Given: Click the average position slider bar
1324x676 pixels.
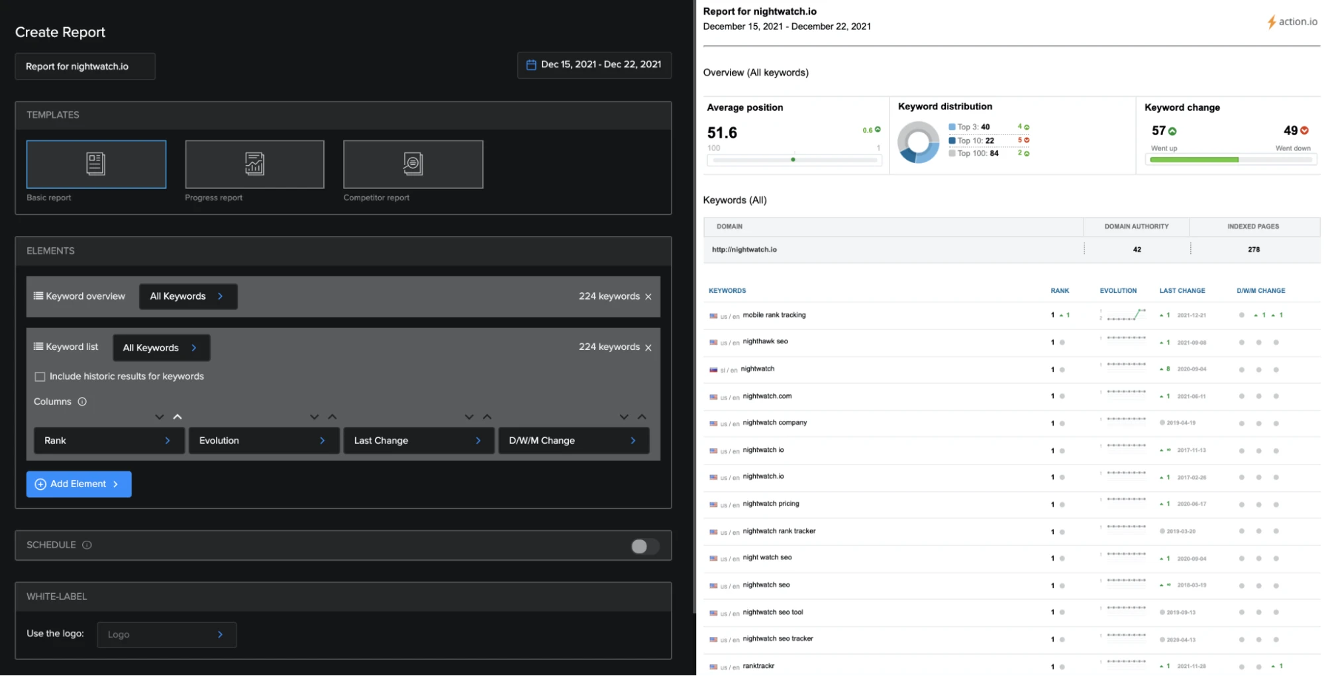Looking at the screenshot, I should [793, 160].
